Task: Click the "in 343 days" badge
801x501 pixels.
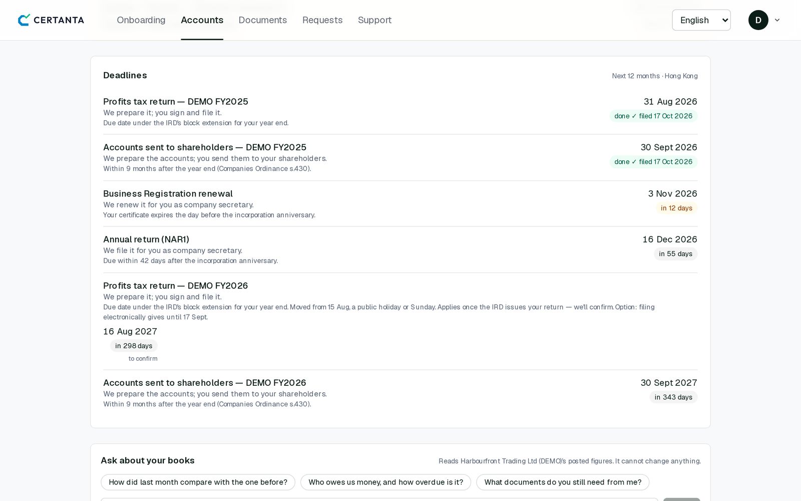Action: (x=673, y=397)
